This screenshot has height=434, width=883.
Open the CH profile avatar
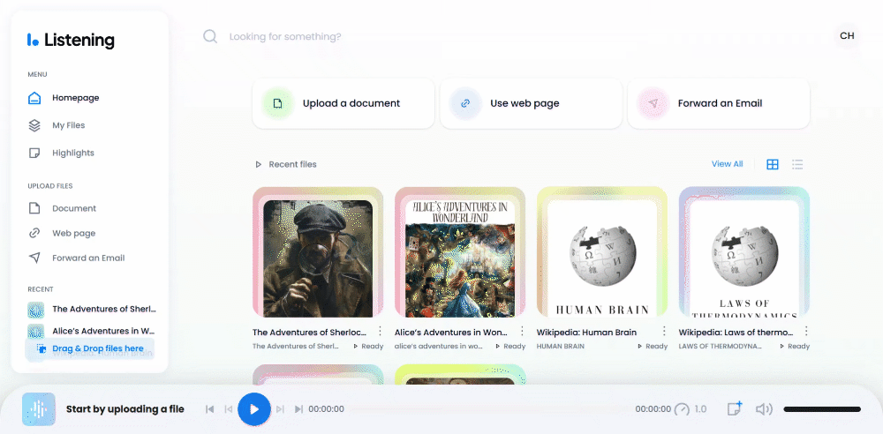click(847, 36)
